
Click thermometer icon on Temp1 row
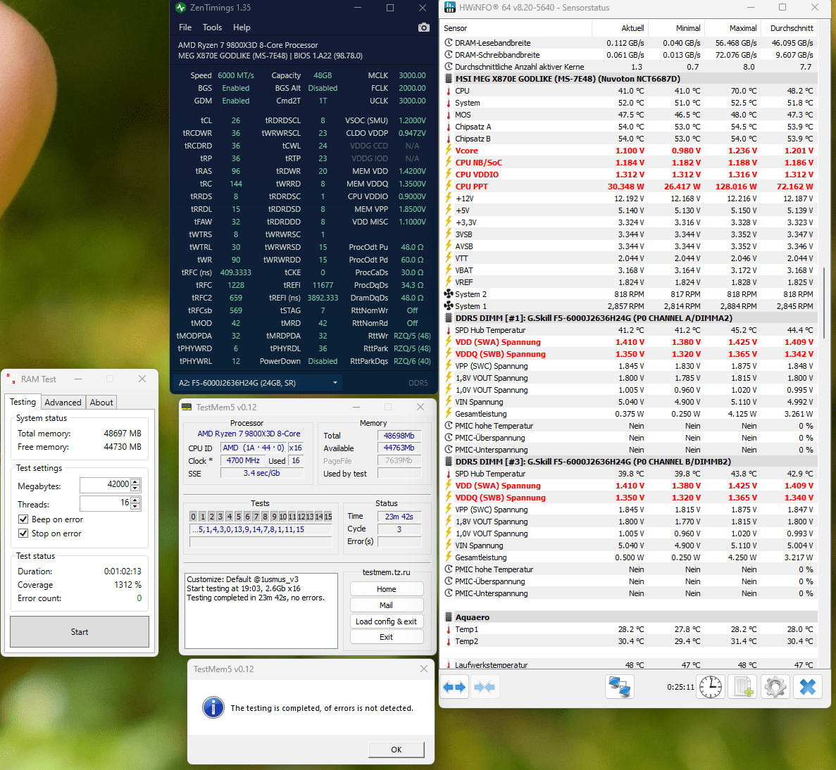click(449, 629)
